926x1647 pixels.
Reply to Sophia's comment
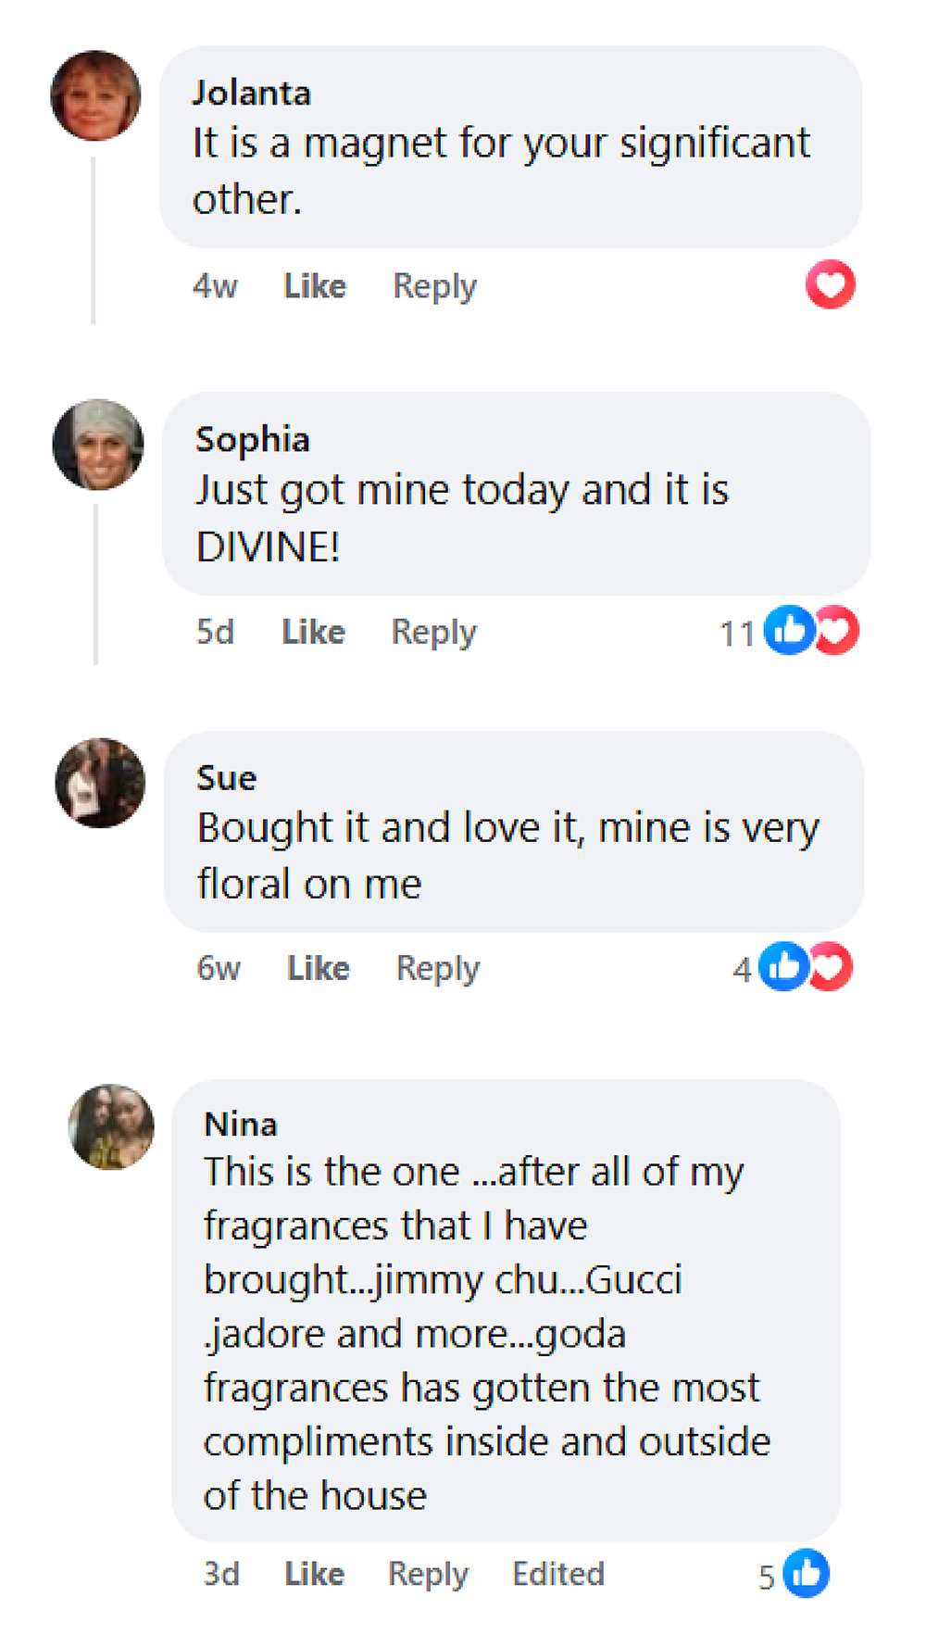coord(433,632)
